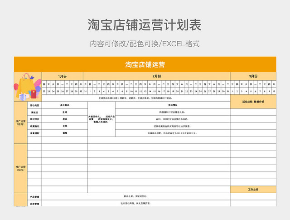290x220 pixels.
Task: Select date cell 11 in February
Action: (x=136, y=91)
